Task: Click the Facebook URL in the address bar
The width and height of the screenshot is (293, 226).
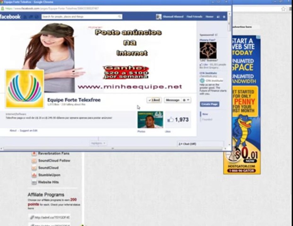Action: pyautogui.click(x=52, y=8)
